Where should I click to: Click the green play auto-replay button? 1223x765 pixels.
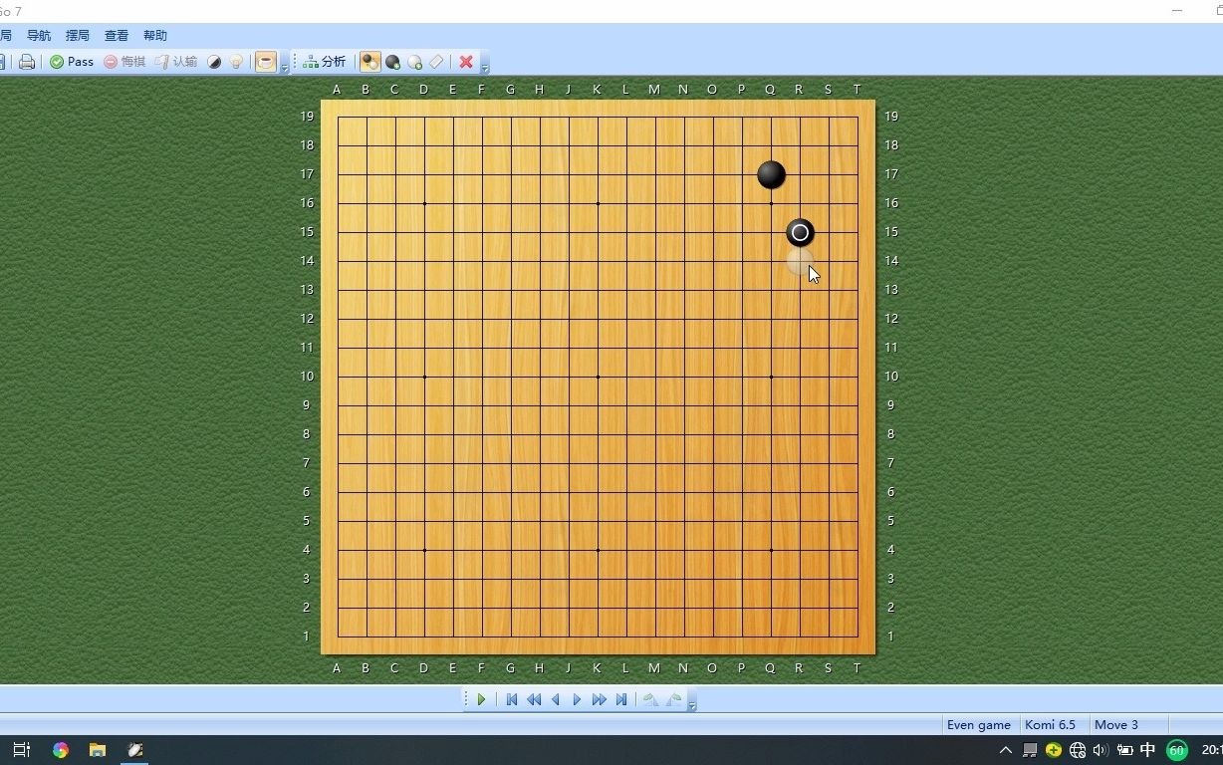(x=481, y=700)
